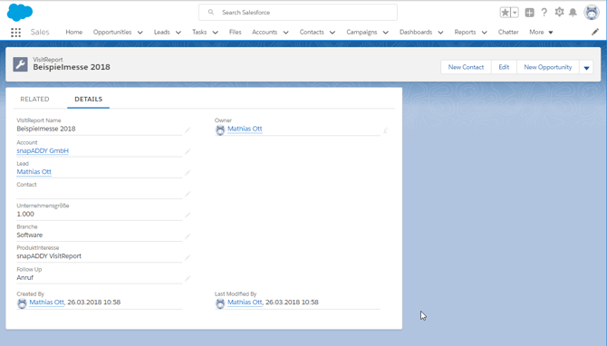
Task: Expand the Dashboards menu chevron
Action: (x=440, y=33)
